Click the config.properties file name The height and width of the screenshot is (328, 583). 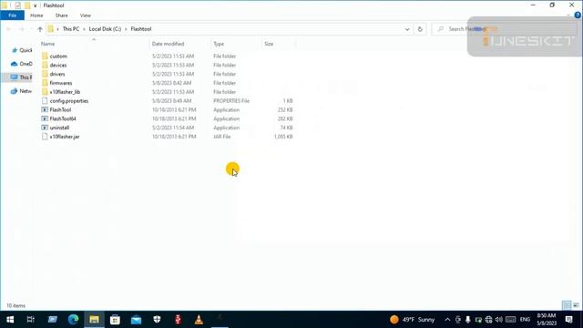coord(69,101)
